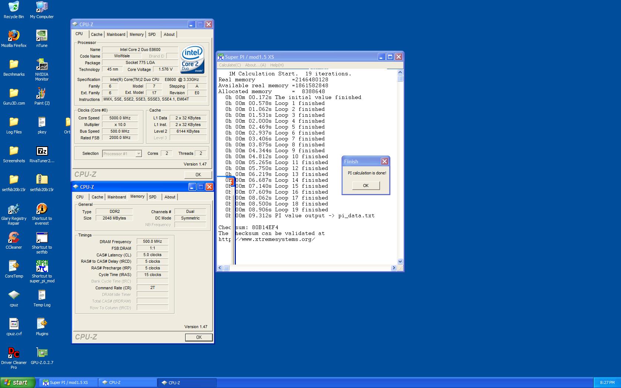The height and width of the screenshot is (388, 621).
Task: Open the Log Files folder icon
Action: [14, 125]
